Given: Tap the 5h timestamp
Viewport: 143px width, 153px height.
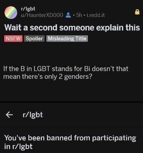Looking at the screenshot, I should click(x=79, y=15).
